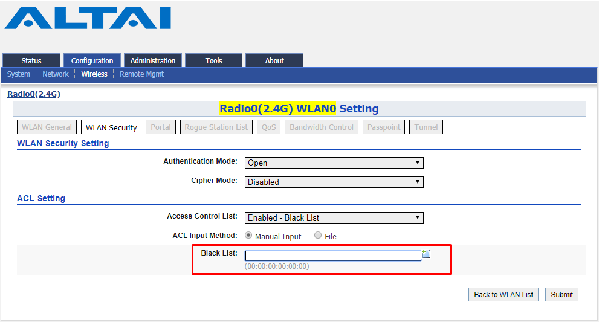
Task: Follow the Radio0(2.4G) breadcrumb link
Action: coord(34,94)
